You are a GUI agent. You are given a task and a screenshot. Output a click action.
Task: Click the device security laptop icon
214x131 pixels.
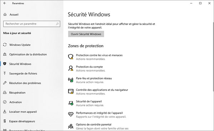71,103
